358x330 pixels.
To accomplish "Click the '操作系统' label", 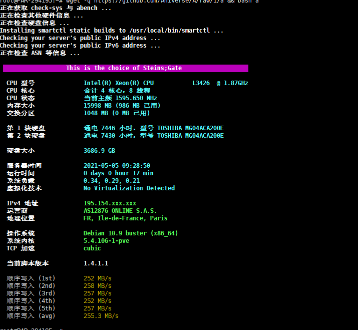I will (21, 233).
